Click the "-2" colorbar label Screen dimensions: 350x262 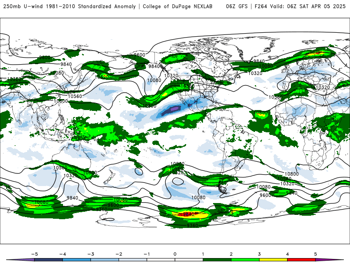[119, 254]
